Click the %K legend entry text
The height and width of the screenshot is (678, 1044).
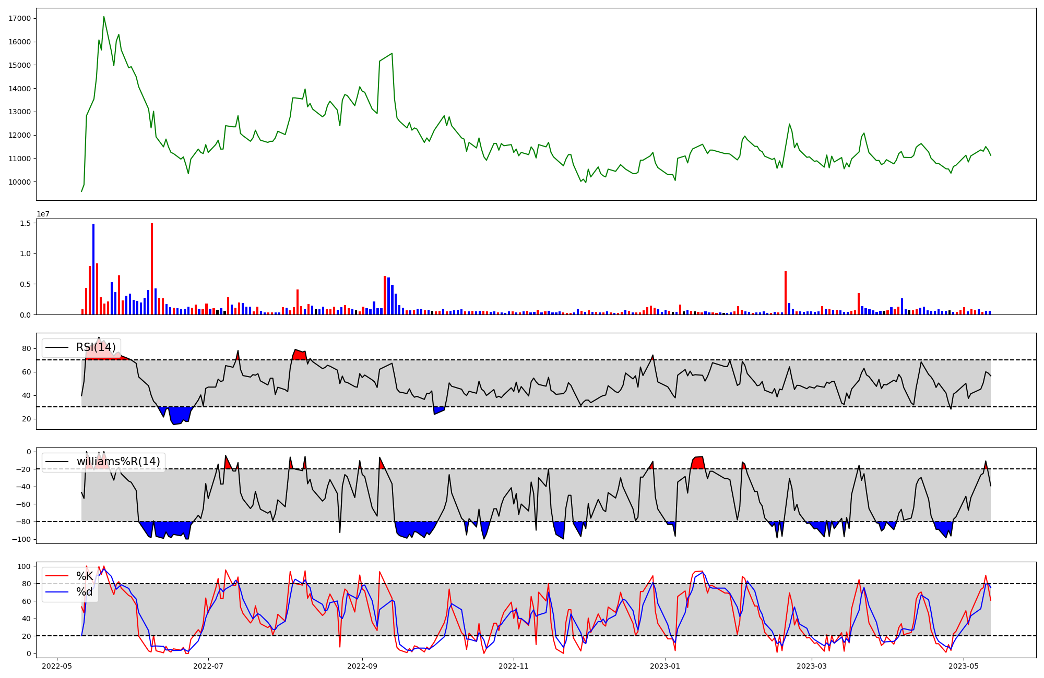pyautogui.click(x=85, y=576)
